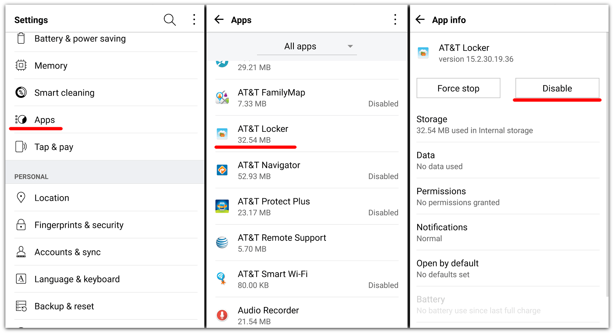The image size is (614, 334).
Task: Tap the AT&T FamilyMap app icon
Action: point(222,97)
